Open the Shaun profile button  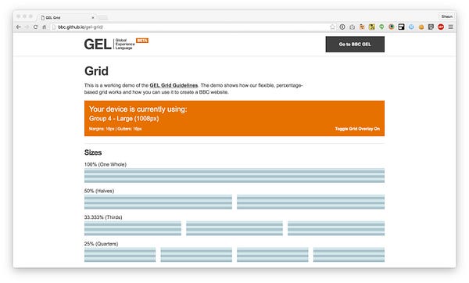pyautogui.click(x=446, y=16)
